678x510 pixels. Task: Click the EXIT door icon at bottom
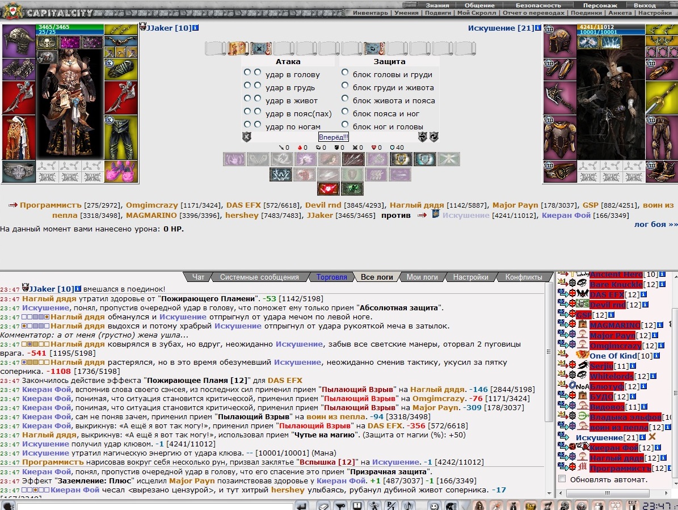[633, 505]
